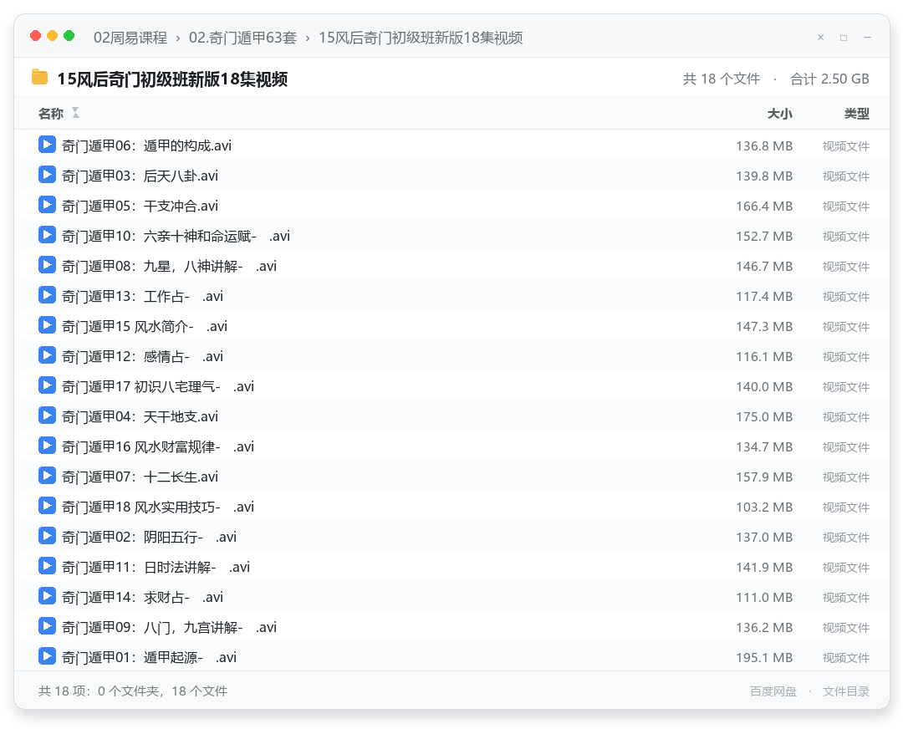This screenshot has width=903, height=729.
Task: Click 百度网盘 in the footer
Action: point(773,691)
